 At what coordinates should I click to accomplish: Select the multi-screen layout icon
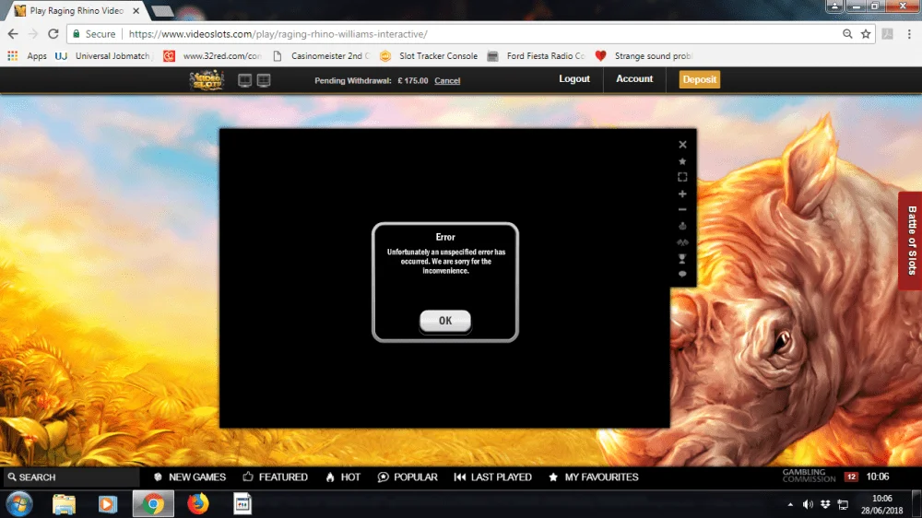[264, 80]
